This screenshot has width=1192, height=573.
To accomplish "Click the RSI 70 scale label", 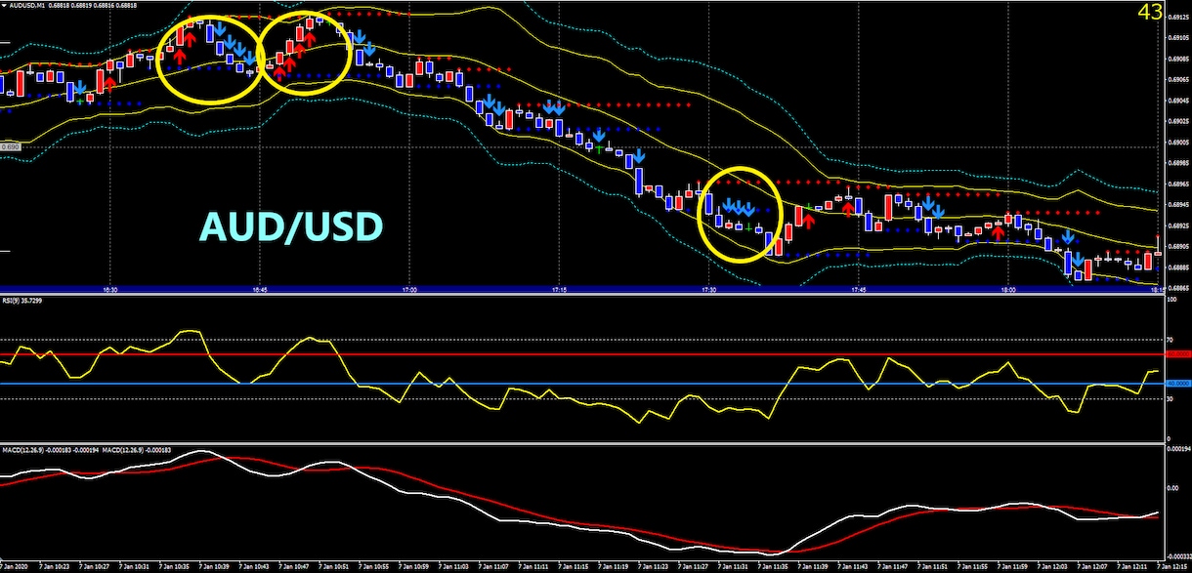I will tap(1171, 340).
